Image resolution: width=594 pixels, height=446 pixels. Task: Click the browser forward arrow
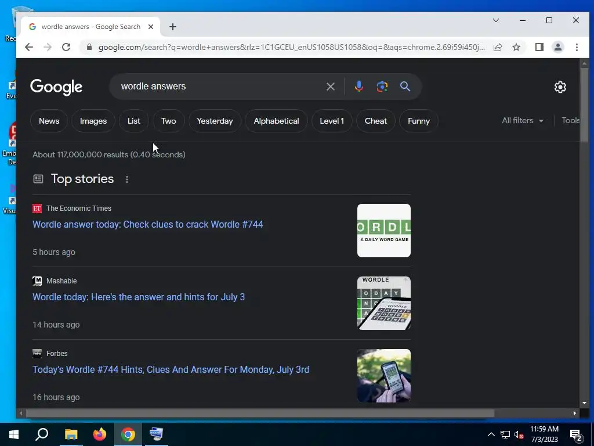tap(48, 47)
